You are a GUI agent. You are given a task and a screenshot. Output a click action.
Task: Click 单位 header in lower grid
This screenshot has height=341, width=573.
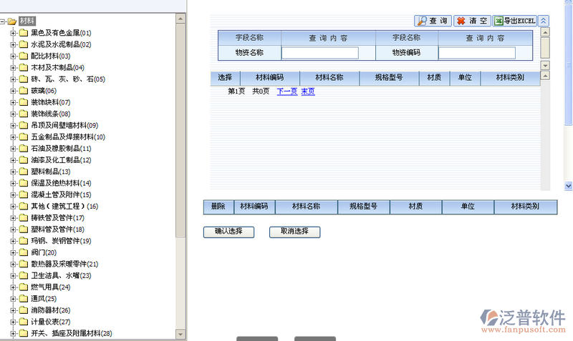click(x=468, y=207)
